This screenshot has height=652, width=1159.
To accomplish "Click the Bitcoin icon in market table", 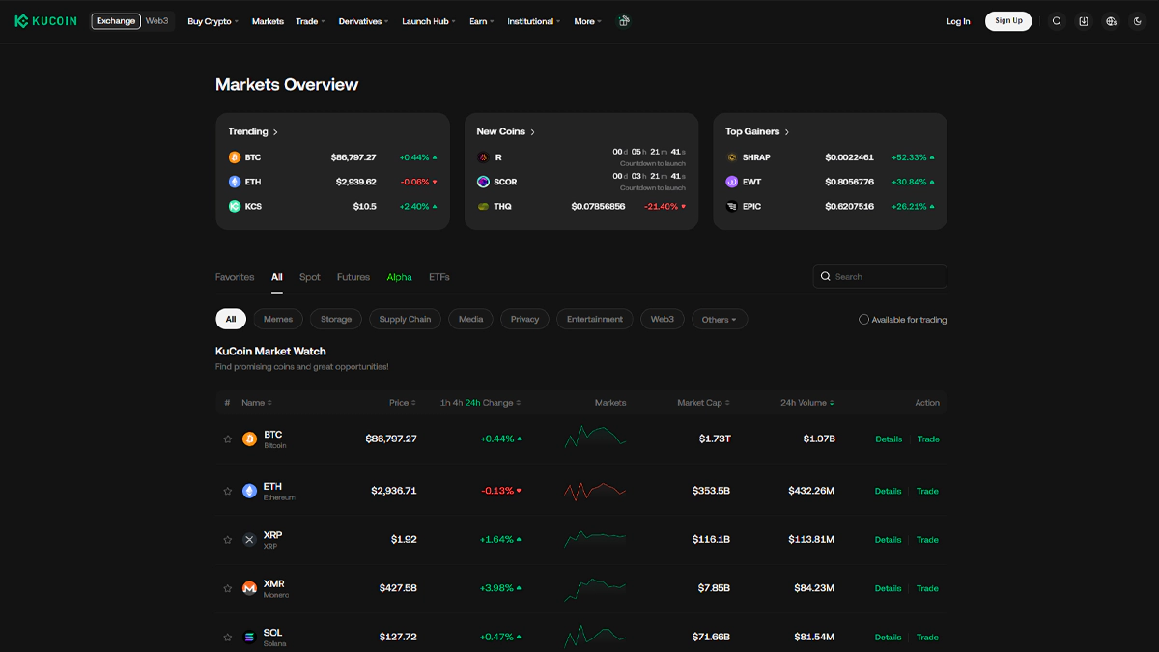I will pos(249,439).
